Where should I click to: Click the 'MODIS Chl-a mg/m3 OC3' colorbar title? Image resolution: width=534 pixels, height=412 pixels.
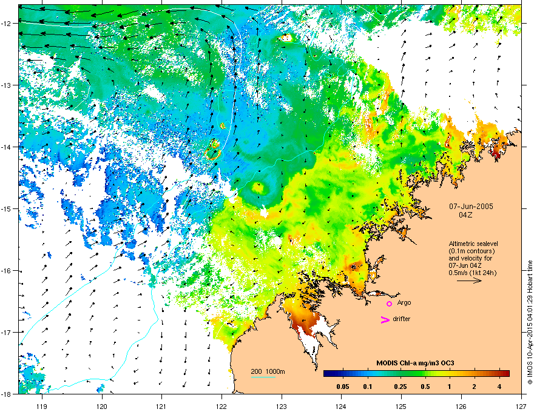tap(415, 363)
